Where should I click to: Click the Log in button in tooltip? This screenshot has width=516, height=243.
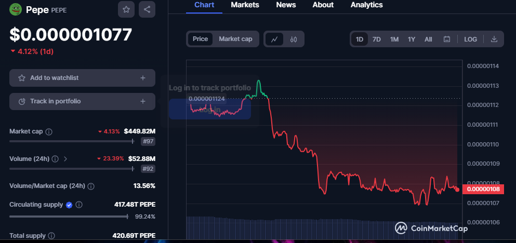210,109
